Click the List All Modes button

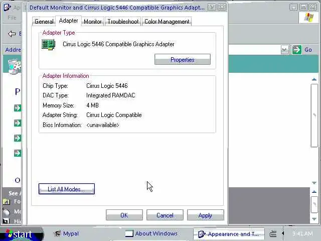(67, 189)
